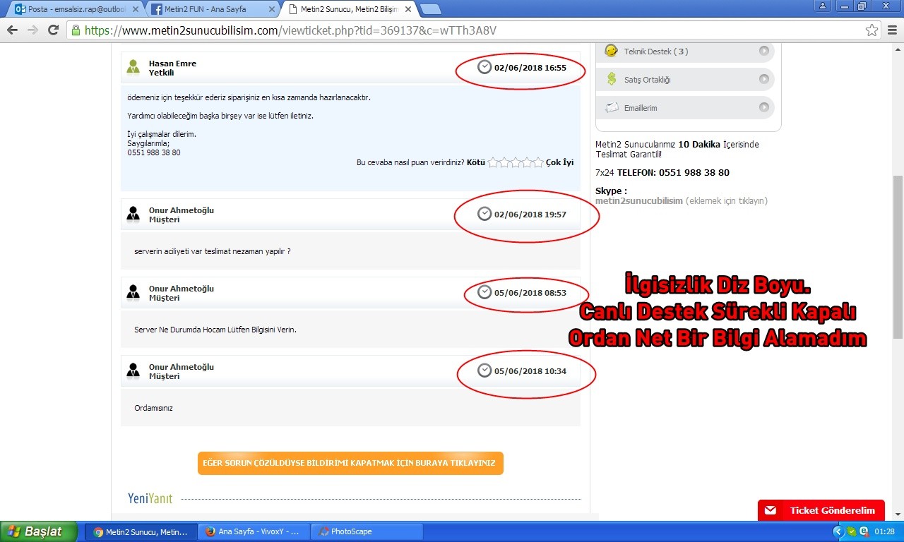Viewport: 904px width, 542px height.
Task: Click the text 'serverin aciliyeti var teslimat nezaman yapılır ?'
Action: 213,251
